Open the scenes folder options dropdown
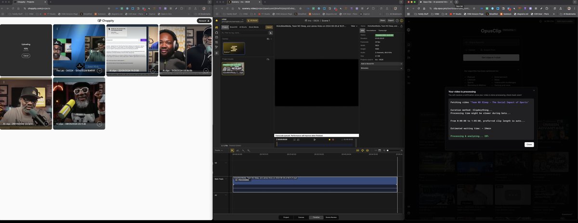Screen dimensions: 578x223 (x=271, y=38)
